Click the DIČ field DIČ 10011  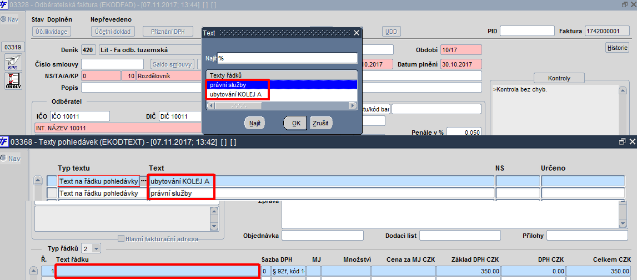[x=180, y=116]
